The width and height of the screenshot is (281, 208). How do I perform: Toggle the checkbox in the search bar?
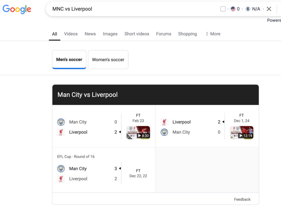(x=223, y=9)
